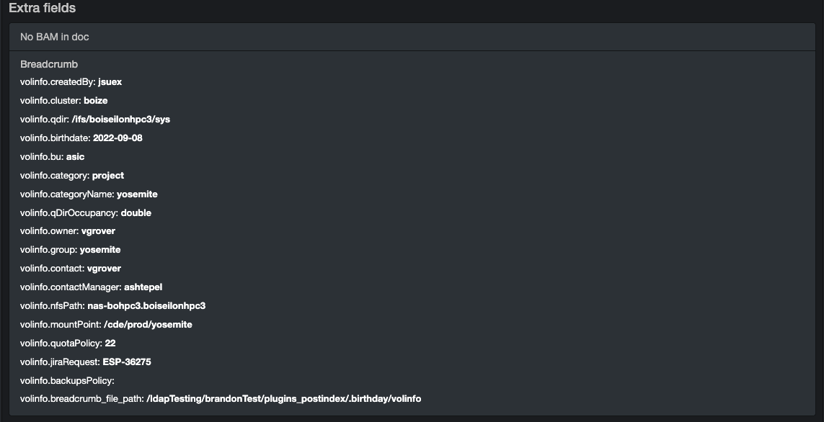Image resolution: width=824 pixels, height=422 pixels.
Task: Select the qdir path /ifs/boiseilonhpc3/sys
Action: click(121, 119)
